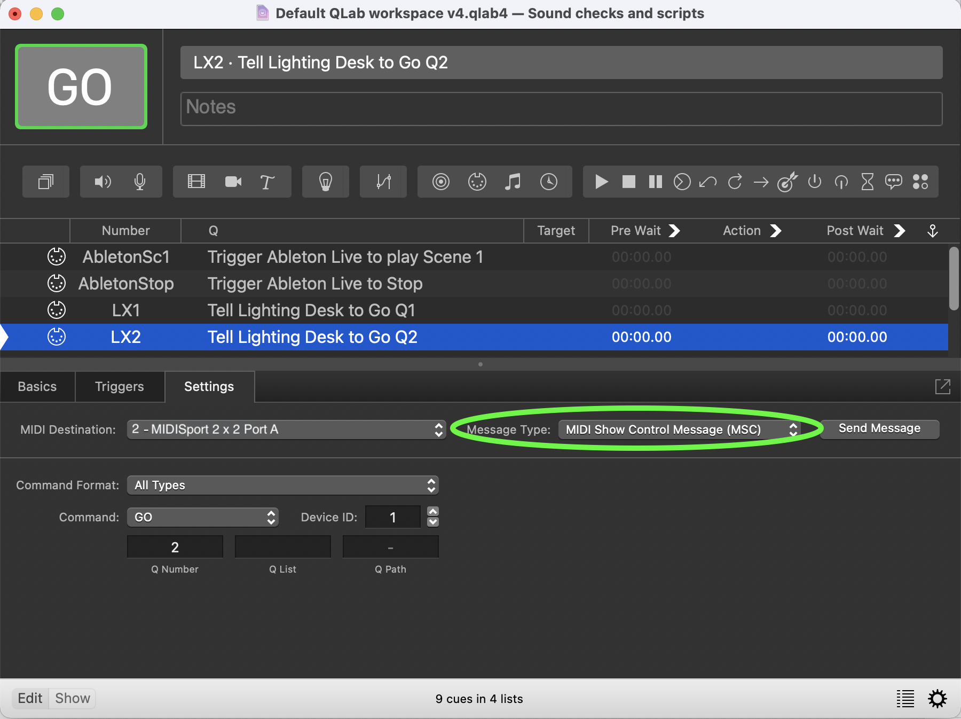The image size is (961, 719).
Task: Add a MIDI cue
Action: (477, 182)
